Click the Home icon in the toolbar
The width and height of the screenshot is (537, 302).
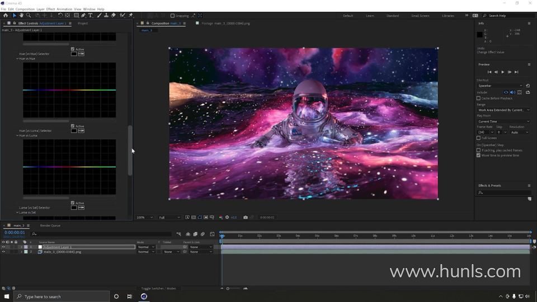click(x=6, y=16)
